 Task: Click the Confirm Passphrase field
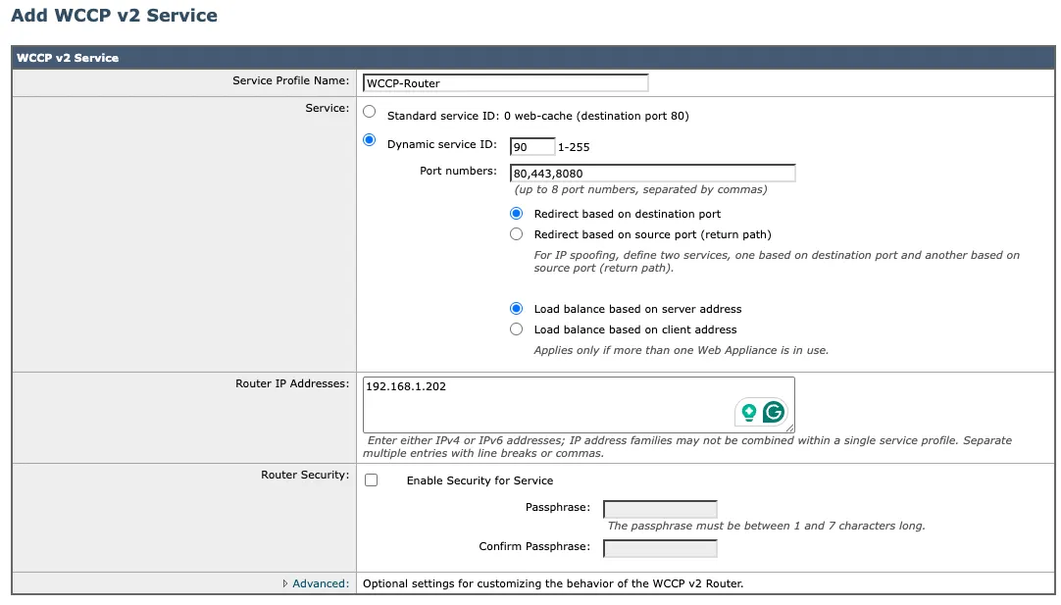coord(660,548)
